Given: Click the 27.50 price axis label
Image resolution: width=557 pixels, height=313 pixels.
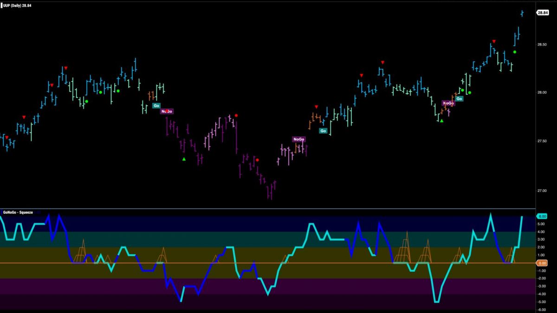Looking at the screenshot, I should (x=542, y=141).
